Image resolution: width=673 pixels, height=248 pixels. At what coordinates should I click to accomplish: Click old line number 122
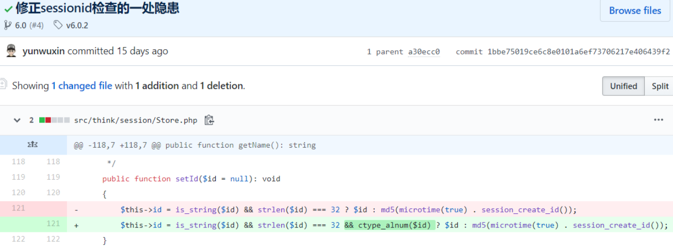[18, 239]
